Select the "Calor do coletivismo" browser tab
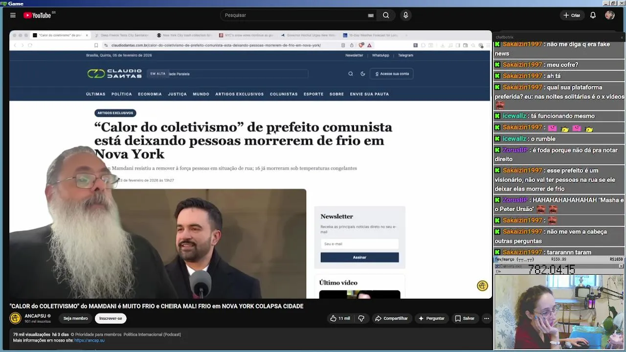Screen dimensions: 626x352 click(x=61, y=35)
